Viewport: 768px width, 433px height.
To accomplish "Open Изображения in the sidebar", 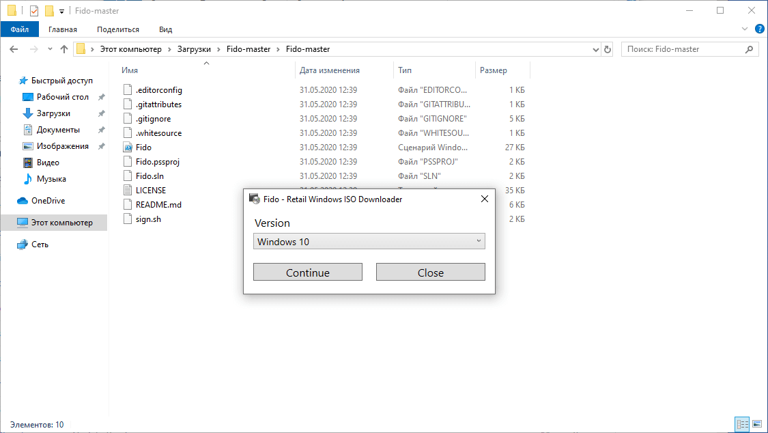I will (x=63, y=146).
